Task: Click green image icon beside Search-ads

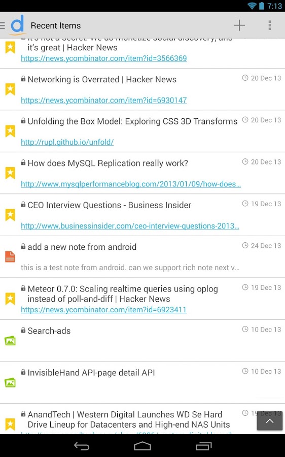Action: tap(10, 341)
